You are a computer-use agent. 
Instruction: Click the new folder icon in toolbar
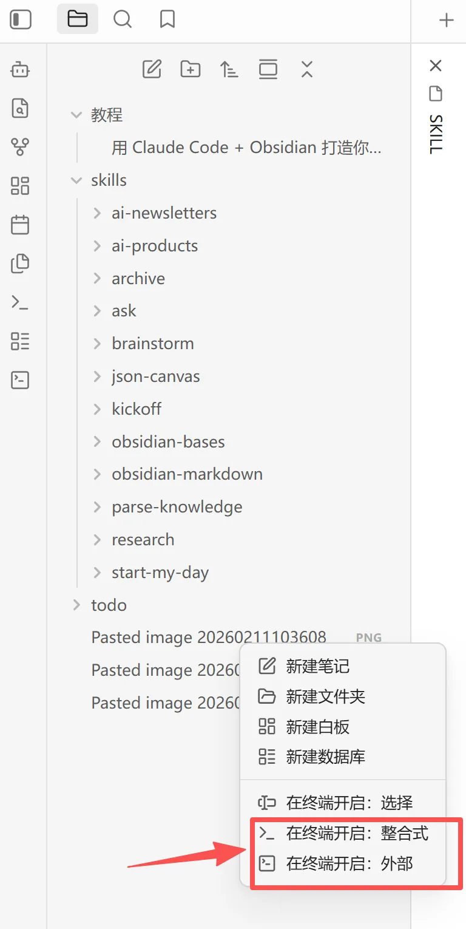191,69
